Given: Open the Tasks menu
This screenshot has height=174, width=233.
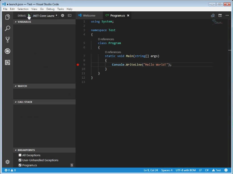Looking at the screenshot, I should click(61, 9).
